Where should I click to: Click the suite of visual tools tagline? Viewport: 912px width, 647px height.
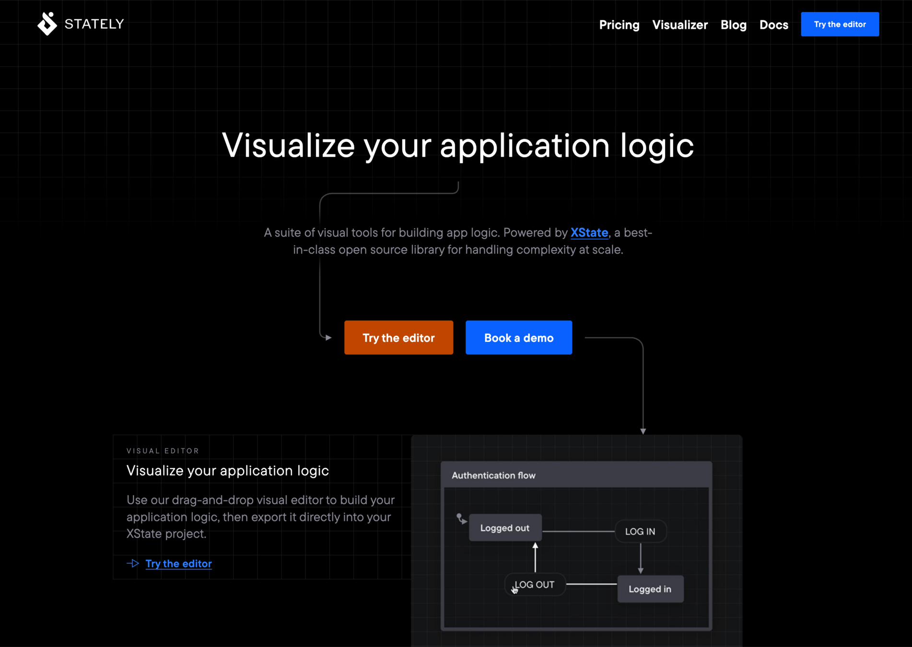point(458,241)
